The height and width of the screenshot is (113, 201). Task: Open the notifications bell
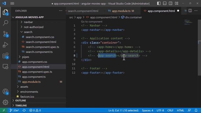(x=196, y=110)
